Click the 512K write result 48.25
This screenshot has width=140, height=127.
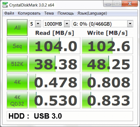(107, 64)
